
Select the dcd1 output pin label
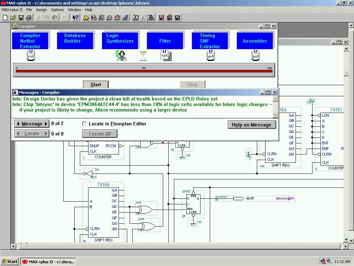[x=250, y=198]
